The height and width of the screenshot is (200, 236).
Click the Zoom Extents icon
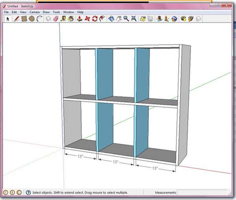134,18
